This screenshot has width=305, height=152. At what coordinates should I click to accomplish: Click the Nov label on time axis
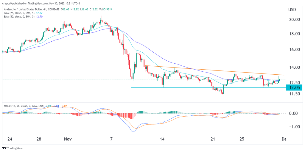[x=68, y=139]
